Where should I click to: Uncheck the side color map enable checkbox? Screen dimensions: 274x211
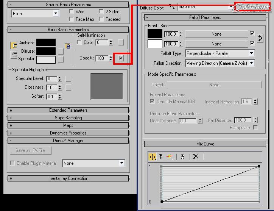[252, 43]
